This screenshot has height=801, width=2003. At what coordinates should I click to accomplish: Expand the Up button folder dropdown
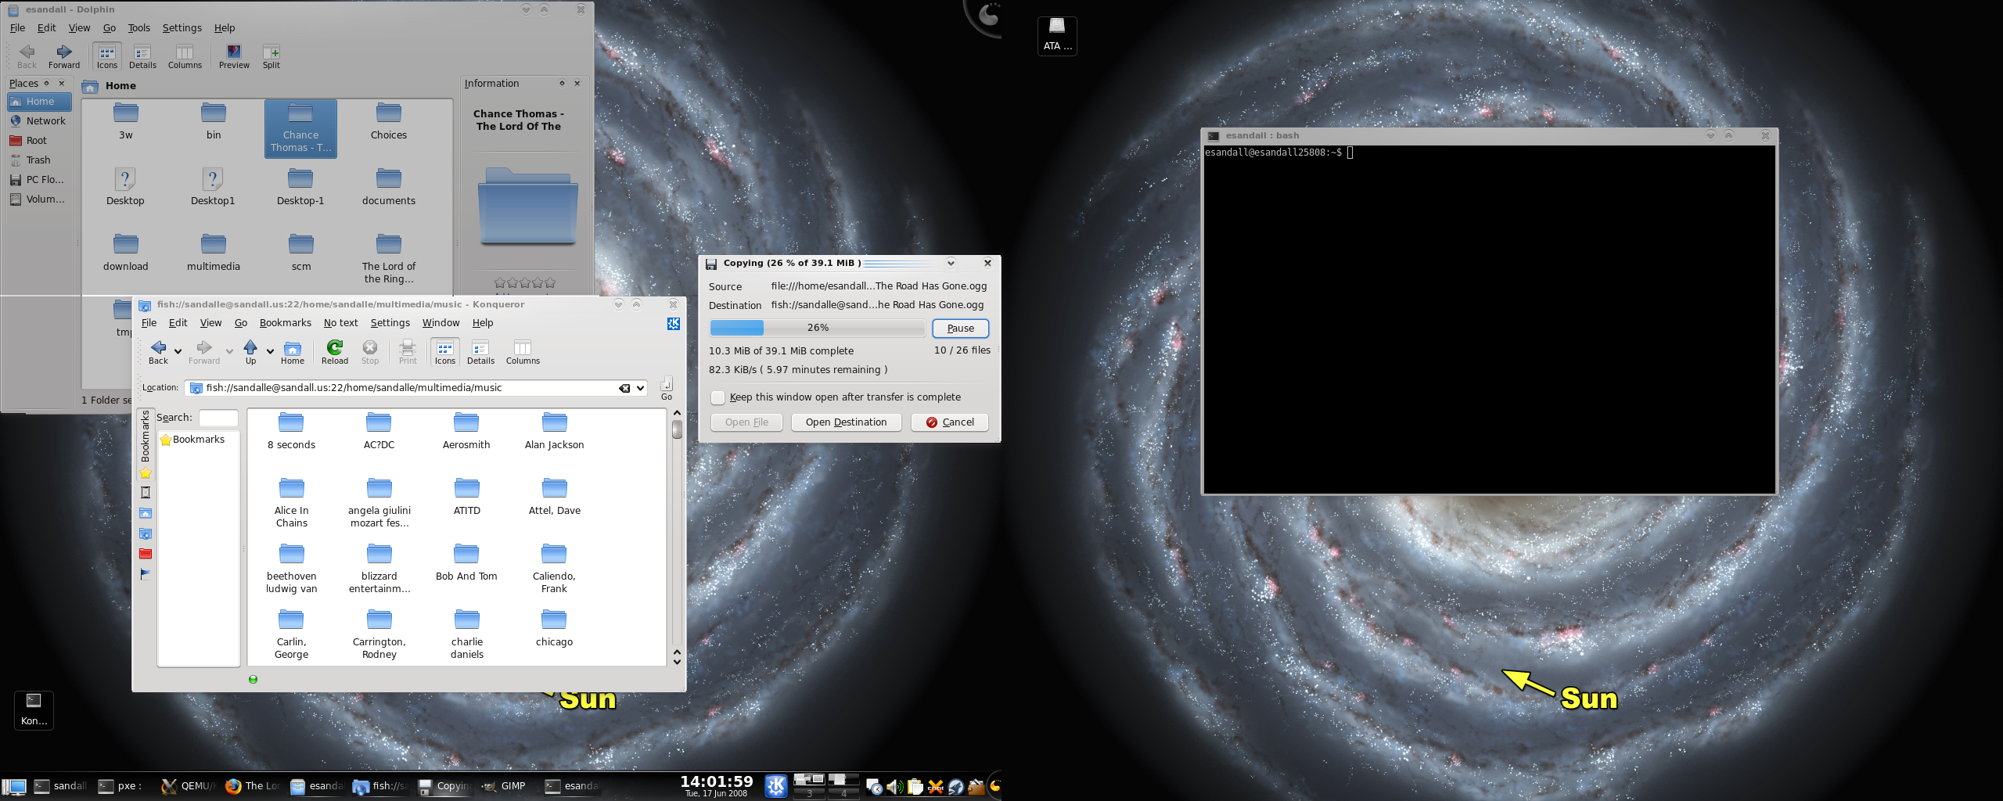click(270, 351)
